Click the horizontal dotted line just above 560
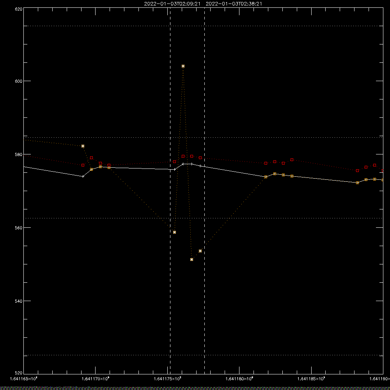 pos(203,218)
